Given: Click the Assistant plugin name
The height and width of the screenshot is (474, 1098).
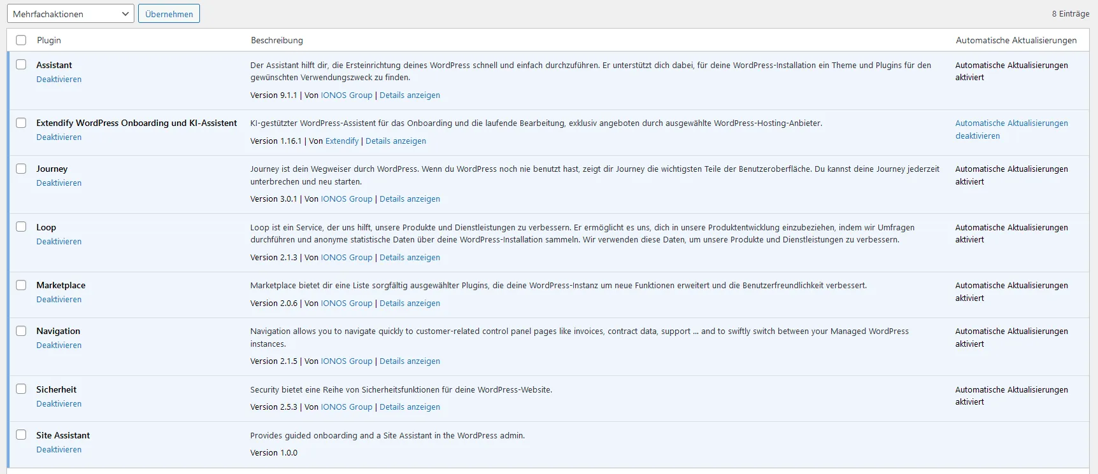Looking at the screenshot, I should click(x=54, y=65).
